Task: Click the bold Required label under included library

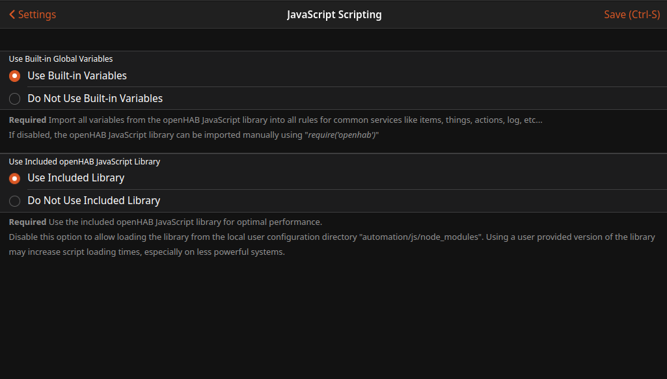Action: point(27,222)
